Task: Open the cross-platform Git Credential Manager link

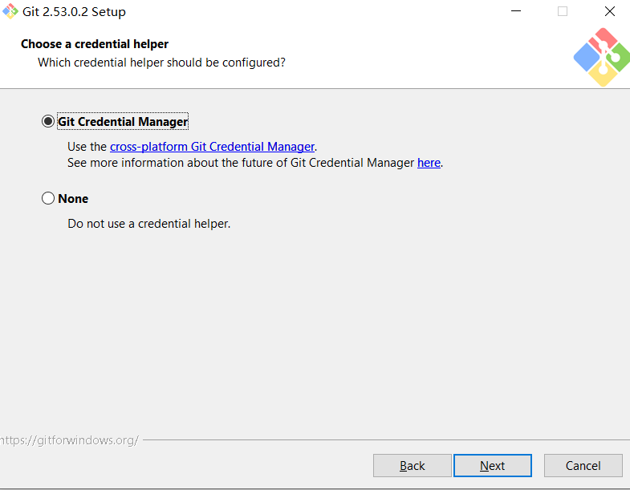Action: point(212,147)
